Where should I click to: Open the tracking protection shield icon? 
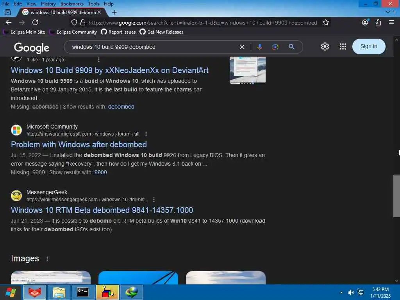point(74,22)
